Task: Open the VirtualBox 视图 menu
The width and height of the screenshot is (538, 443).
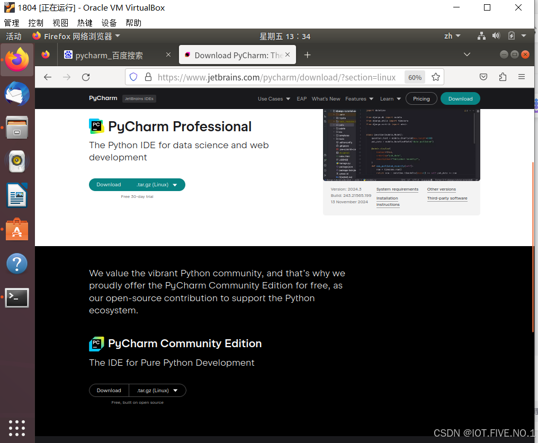Action: [60, 23]
